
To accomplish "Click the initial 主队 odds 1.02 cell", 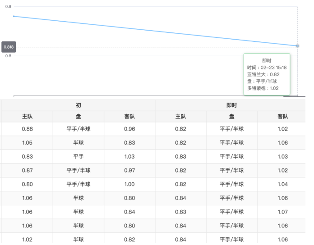I will (27, 240).
